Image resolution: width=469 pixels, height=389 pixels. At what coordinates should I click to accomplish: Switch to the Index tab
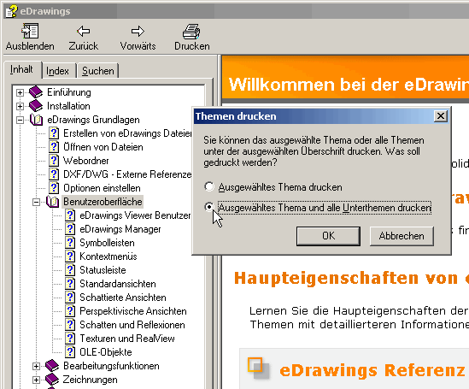[57, 71]
